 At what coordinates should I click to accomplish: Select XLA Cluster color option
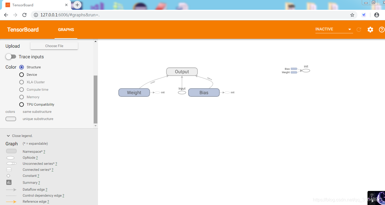[x=22, y=82]
